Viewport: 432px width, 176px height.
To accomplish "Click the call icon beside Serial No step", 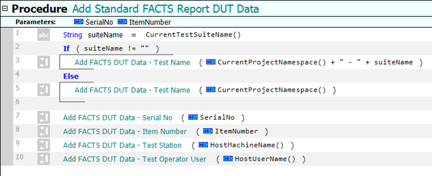I will coord(43,118).
